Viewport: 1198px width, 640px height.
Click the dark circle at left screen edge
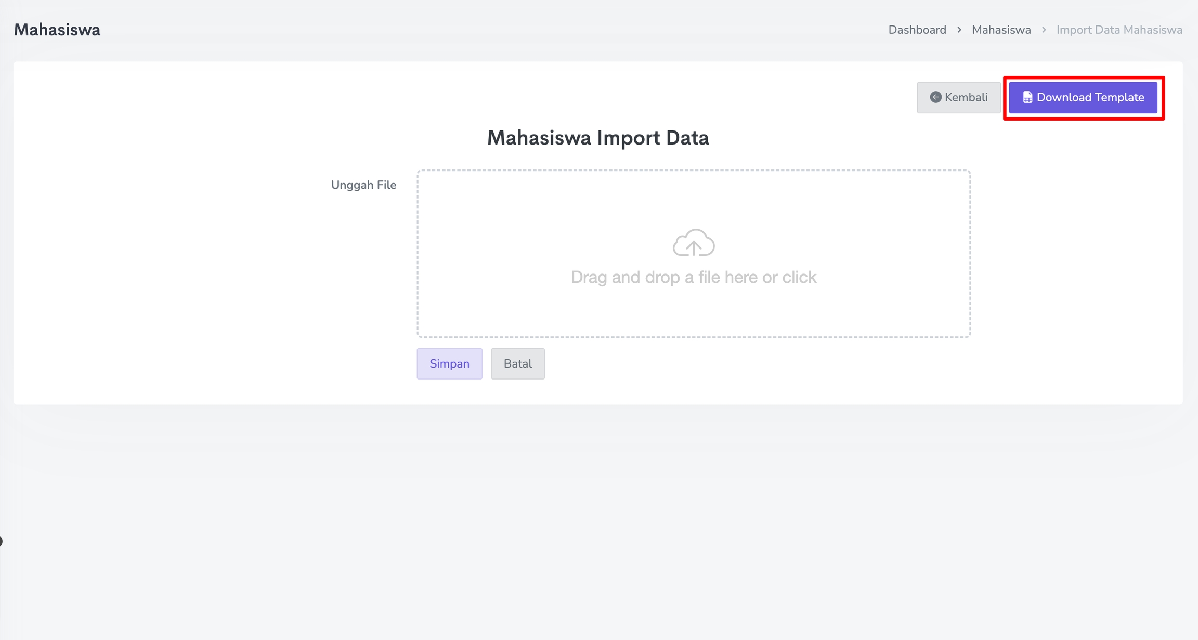[x=1, y=541]
